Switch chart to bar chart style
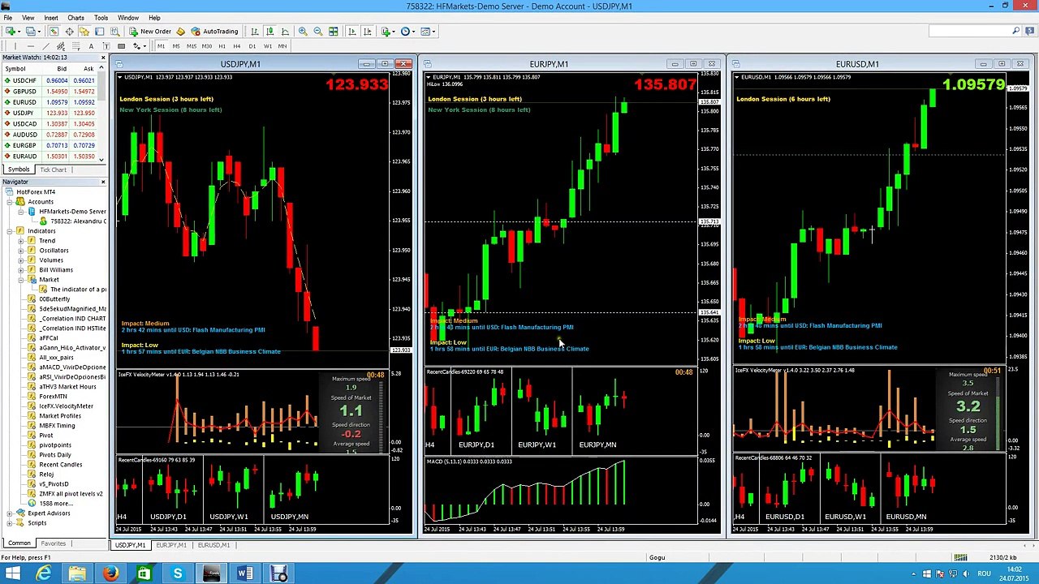 pos(254,31)
